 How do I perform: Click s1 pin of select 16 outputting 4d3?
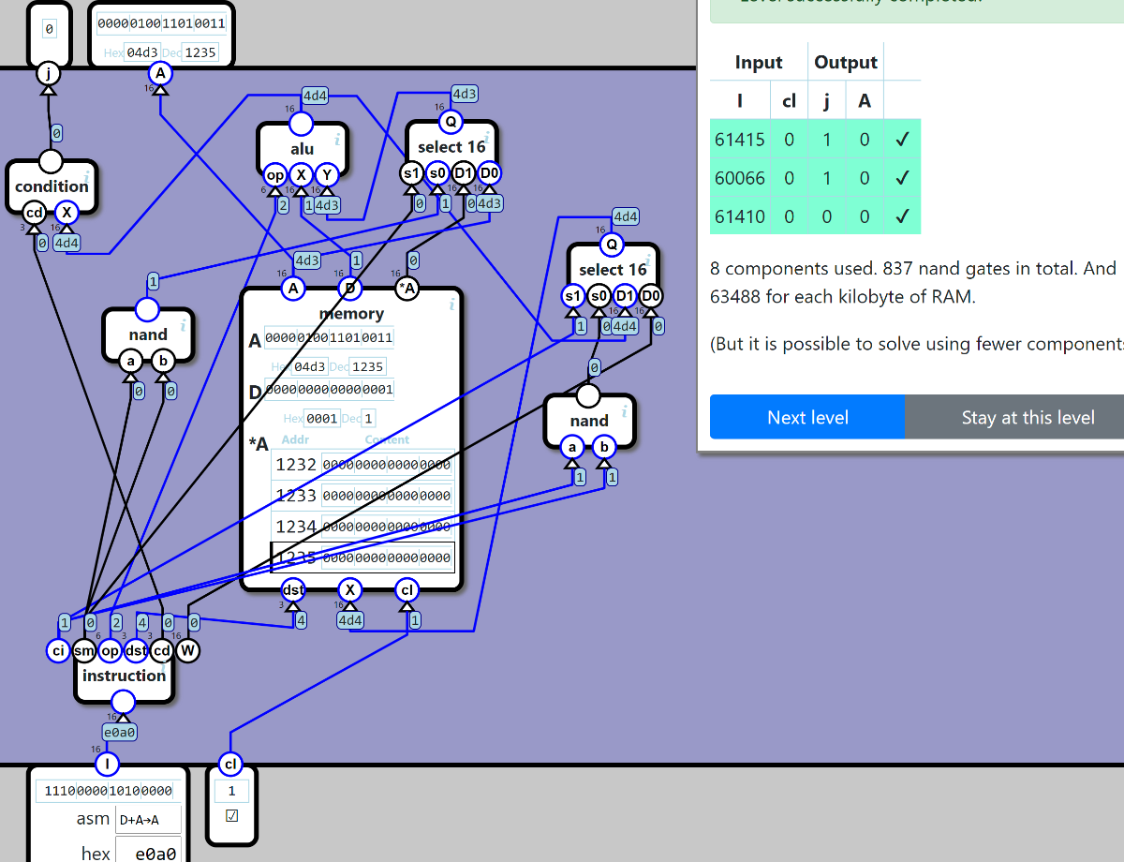pyautogui.click(x=411, y=172)
